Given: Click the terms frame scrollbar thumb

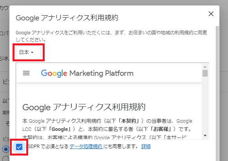Looking at the screenshot, I should 205,73.
